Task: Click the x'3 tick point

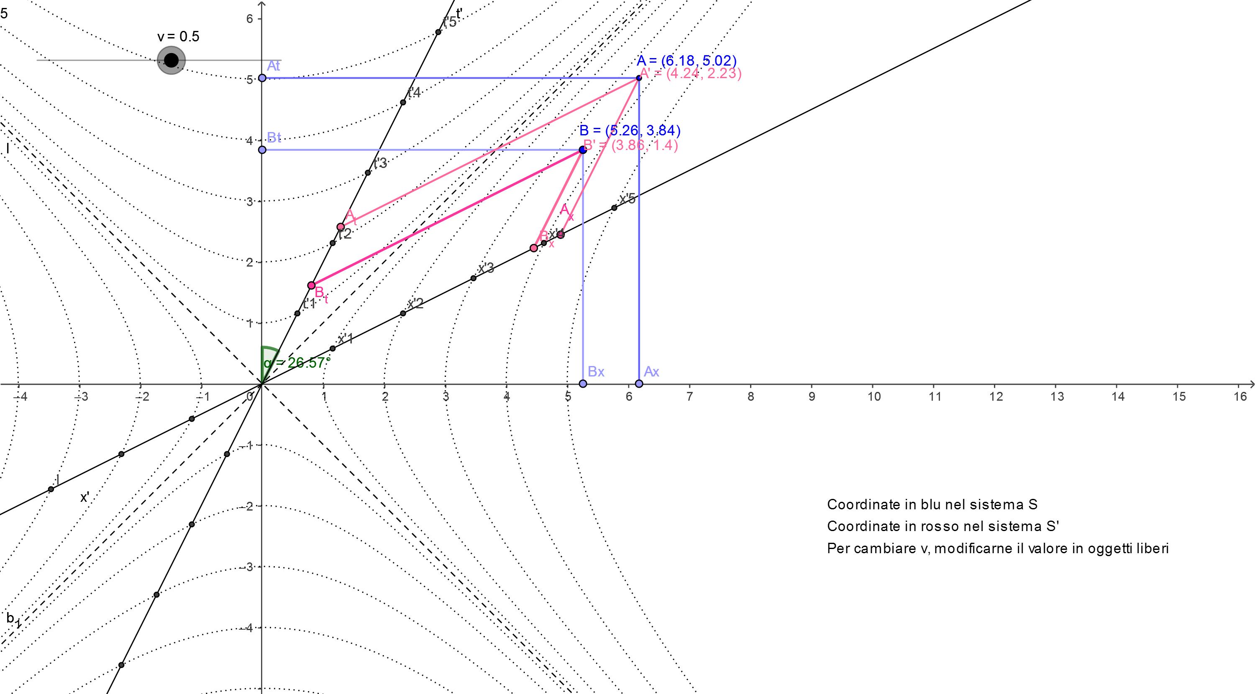Action: pos(473,278)
